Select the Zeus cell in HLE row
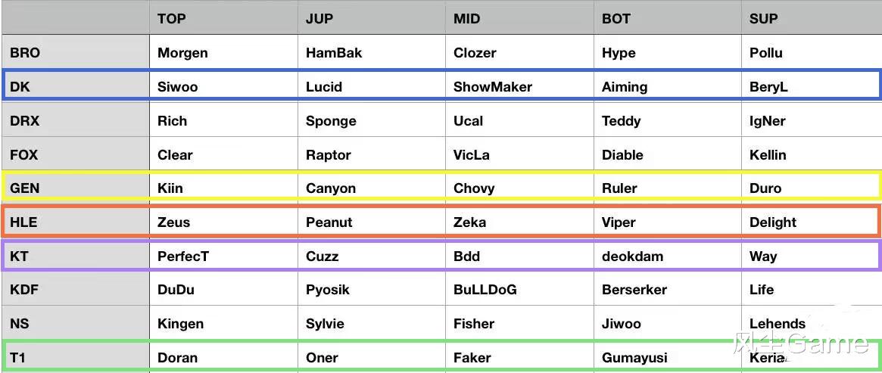 tap(223, 222)
